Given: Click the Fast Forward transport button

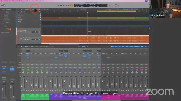Looking at the screenshot, I should pyautogui.click(x=61, y=5).
